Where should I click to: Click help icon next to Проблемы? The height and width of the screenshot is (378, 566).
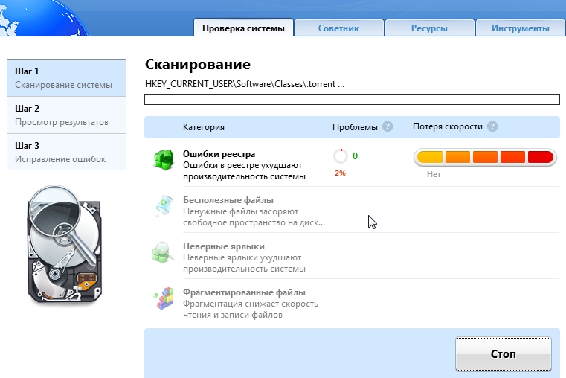[387, 127]
